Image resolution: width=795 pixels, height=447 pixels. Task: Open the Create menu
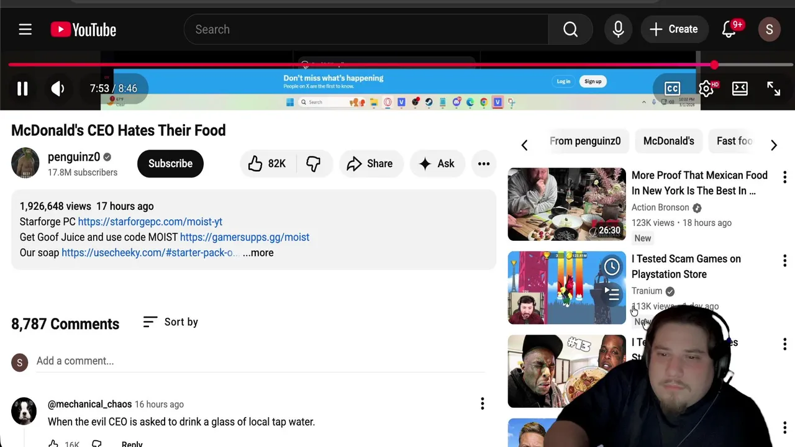point(674,29)
